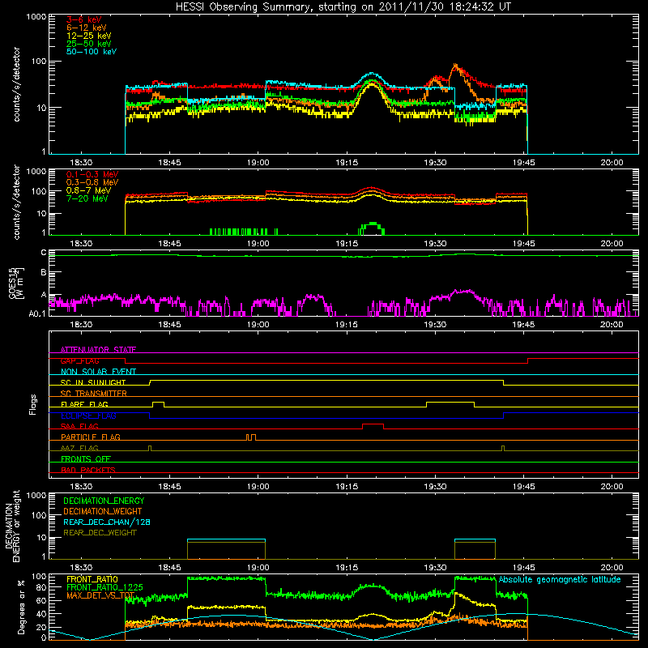Select the SC_TRANSMITTER flag label

94,393
